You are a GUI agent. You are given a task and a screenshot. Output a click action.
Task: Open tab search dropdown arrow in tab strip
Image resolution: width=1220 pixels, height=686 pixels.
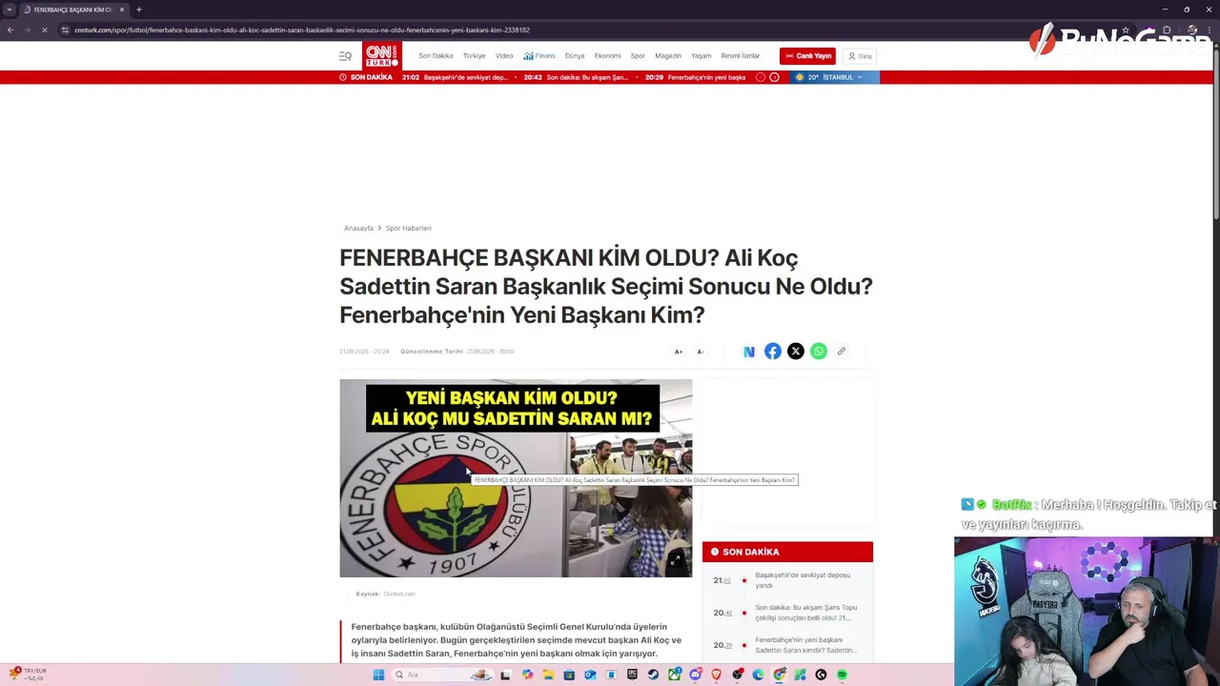10,10
